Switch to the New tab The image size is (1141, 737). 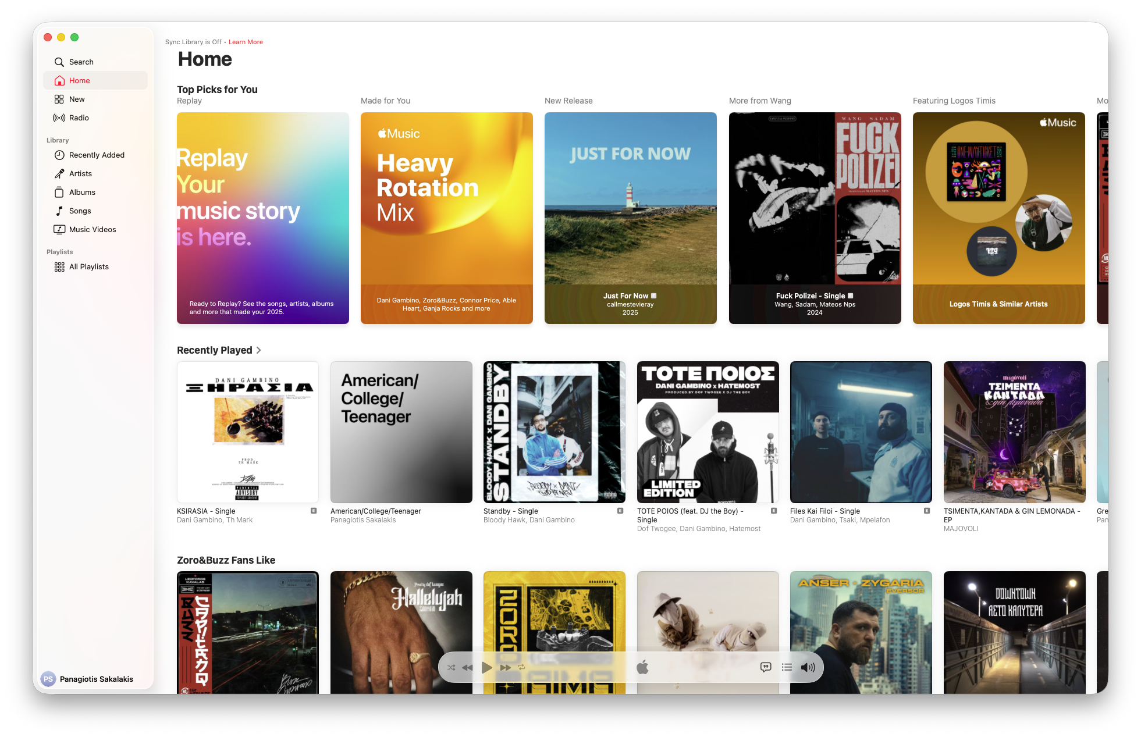[76, 99]
